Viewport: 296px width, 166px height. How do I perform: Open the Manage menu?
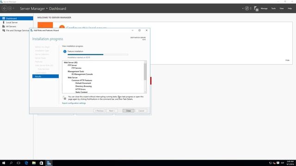coord(264,8)
